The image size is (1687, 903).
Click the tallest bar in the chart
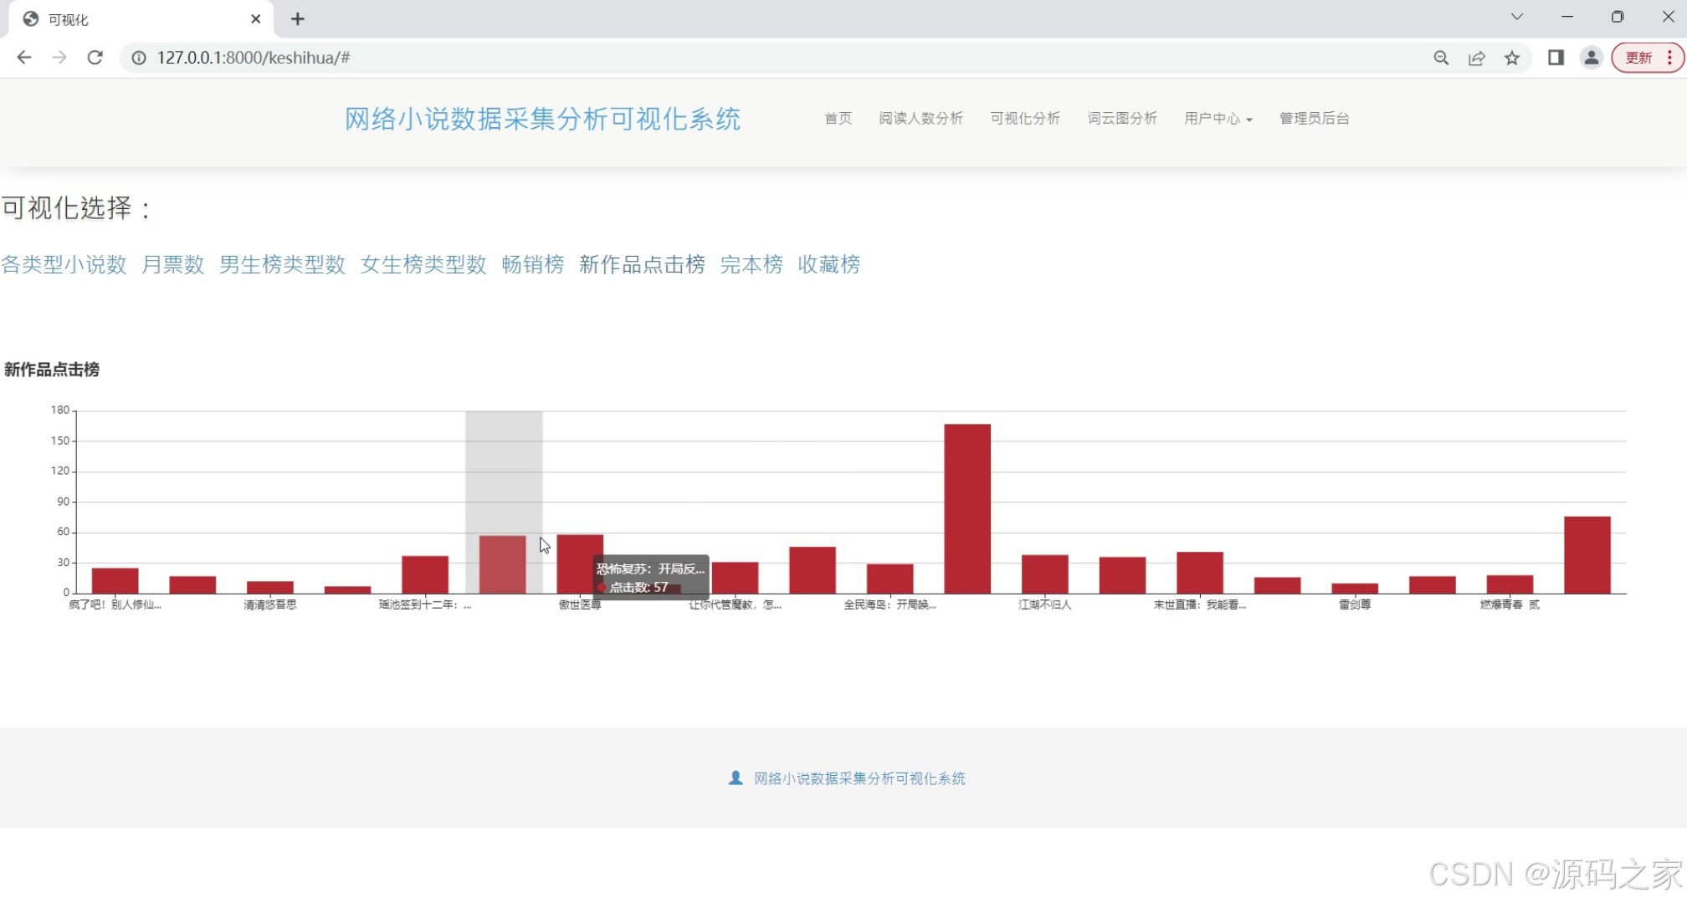click(967, 508)
